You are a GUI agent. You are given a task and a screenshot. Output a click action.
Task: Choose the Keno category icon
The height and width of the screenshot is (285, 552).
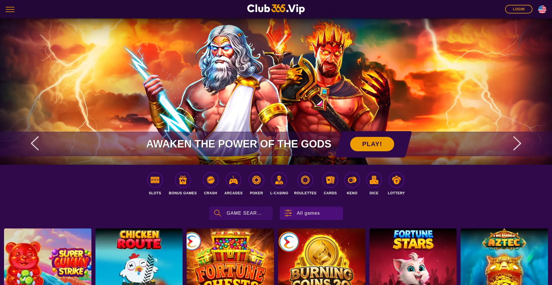[x=352, y=180]
